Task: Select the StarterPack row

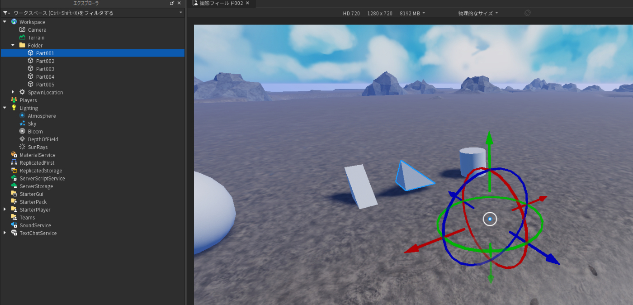Action: coord(93,202)
